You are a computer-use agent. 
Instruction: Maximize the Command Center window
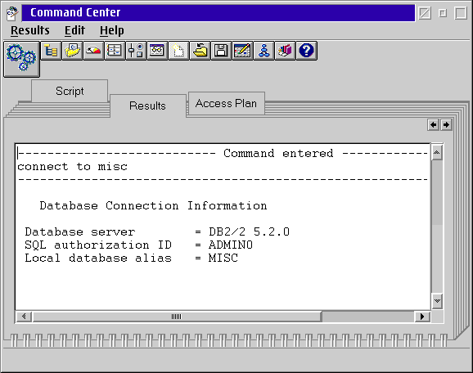click(x=461, y=13)
